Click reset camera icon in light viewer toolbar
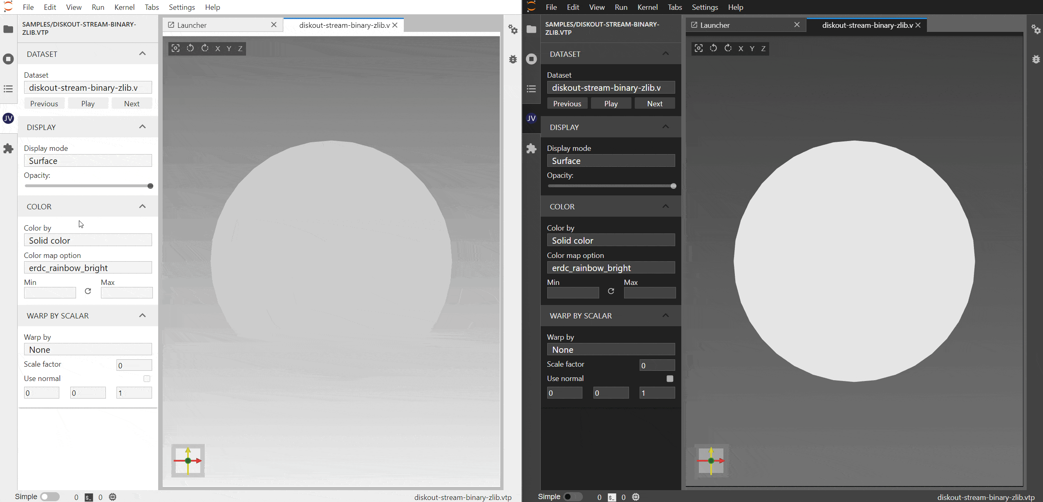 tap(175, 48)
